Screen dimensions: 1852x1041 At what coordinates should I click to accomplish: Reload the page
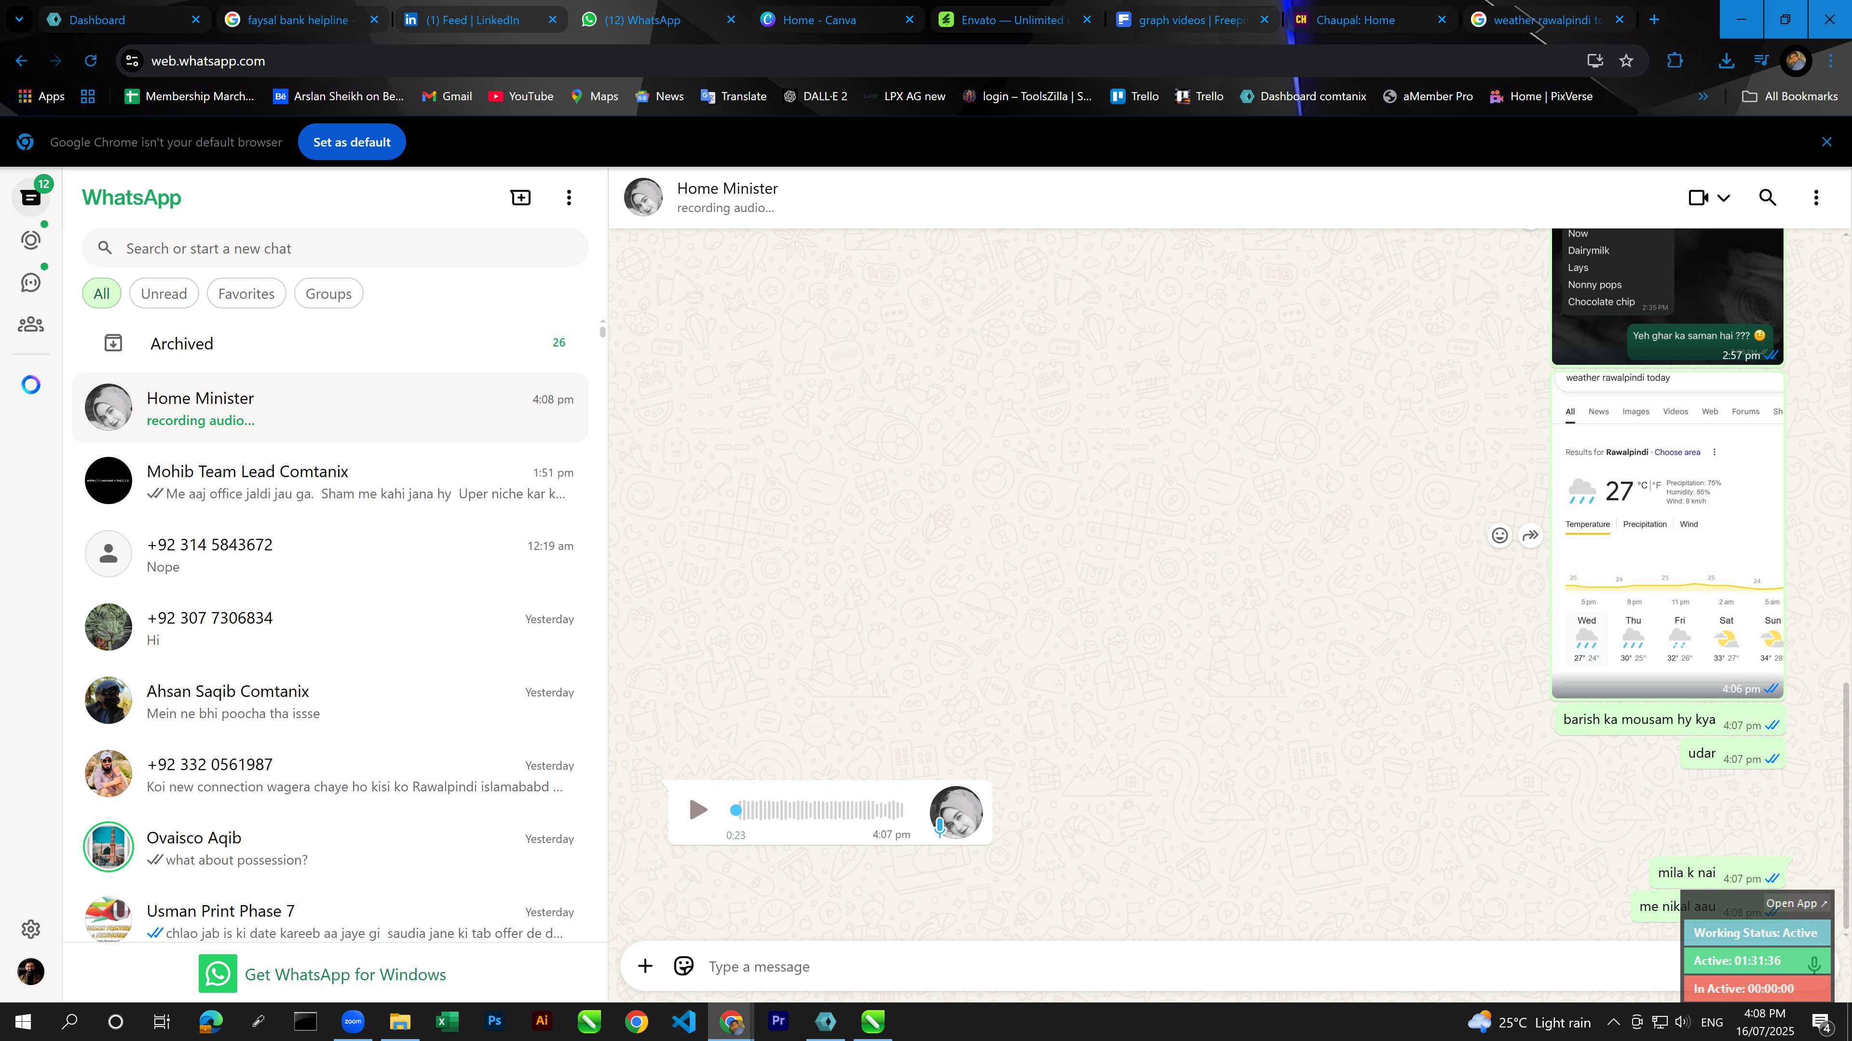coord(91,61)
